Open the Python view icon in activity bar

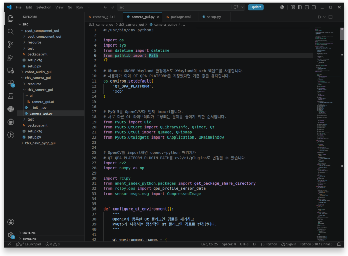coord(11,109)
